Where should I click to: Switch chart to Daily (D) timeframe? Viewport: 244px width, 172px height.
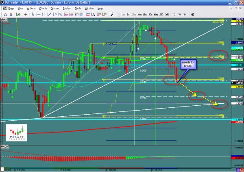(174, 15)
